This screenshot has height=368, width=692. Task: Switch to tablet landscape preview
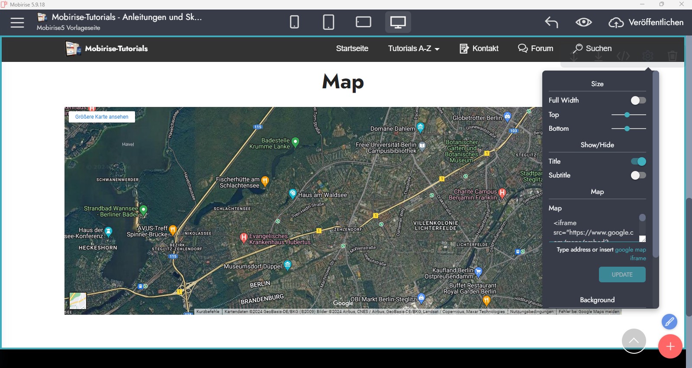(363, 22)
